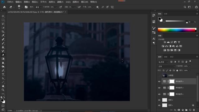Select the Move tool
Viewport: 199px width, 112px height.
(x=3, y=16)
